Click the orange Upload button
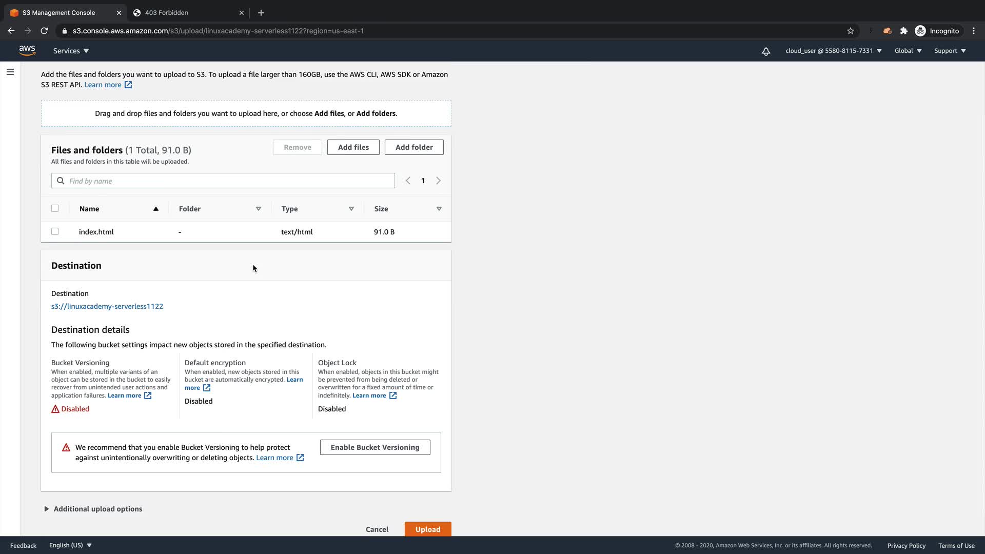 click(x=427, y=529)
